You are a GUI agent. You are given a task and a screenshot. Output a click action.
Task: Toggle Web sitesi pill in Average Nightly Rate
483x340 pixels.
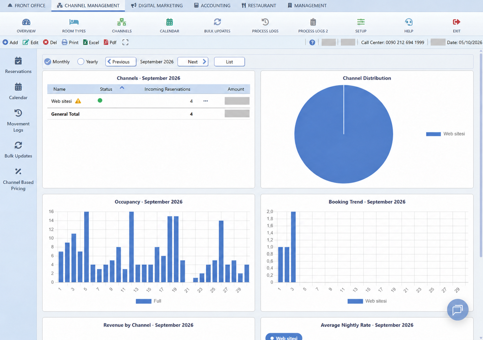[x=284, y=337]
